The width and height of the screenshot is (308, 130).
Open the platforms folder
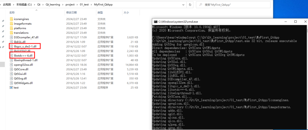[20, 28]
